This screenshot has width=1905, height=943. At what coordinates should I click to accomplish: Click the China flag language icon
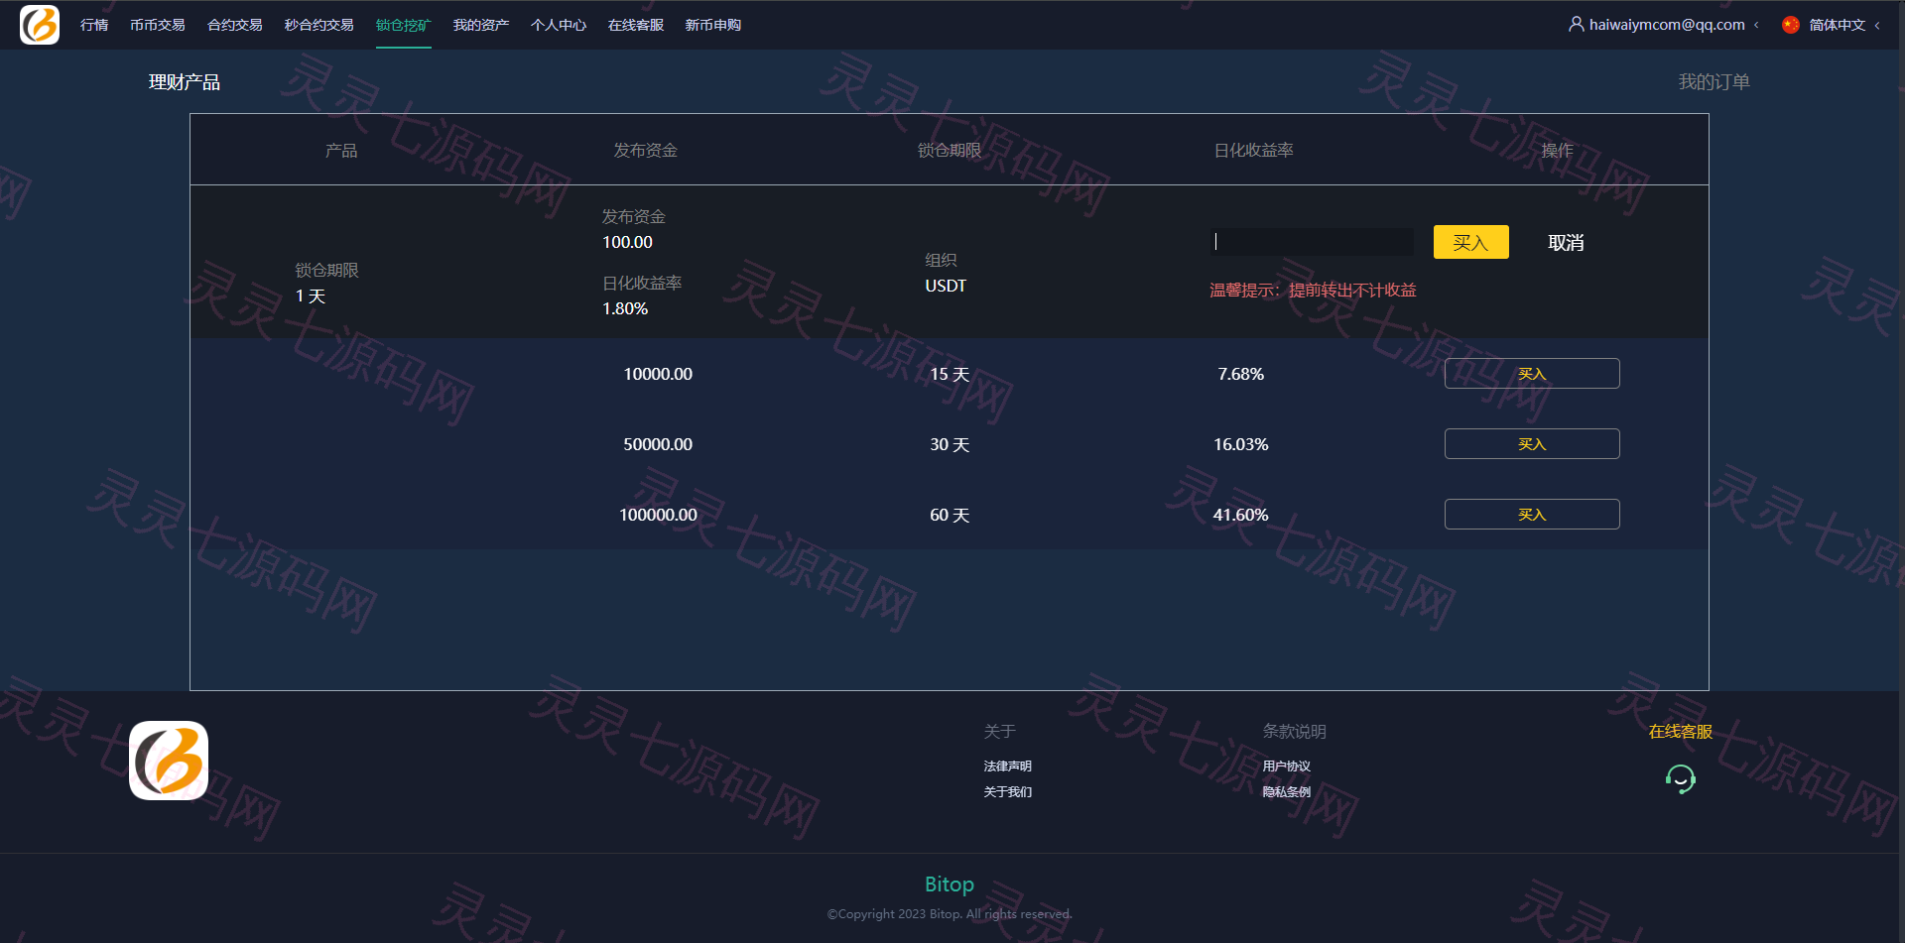click(1790, 25)
